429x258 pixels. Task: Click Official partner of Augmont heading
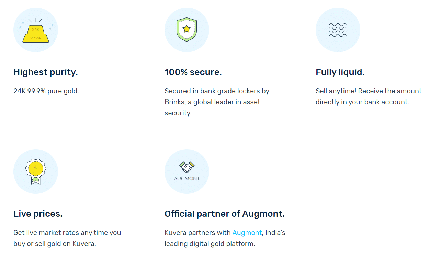pyautogui.click(x=225, y=214)
